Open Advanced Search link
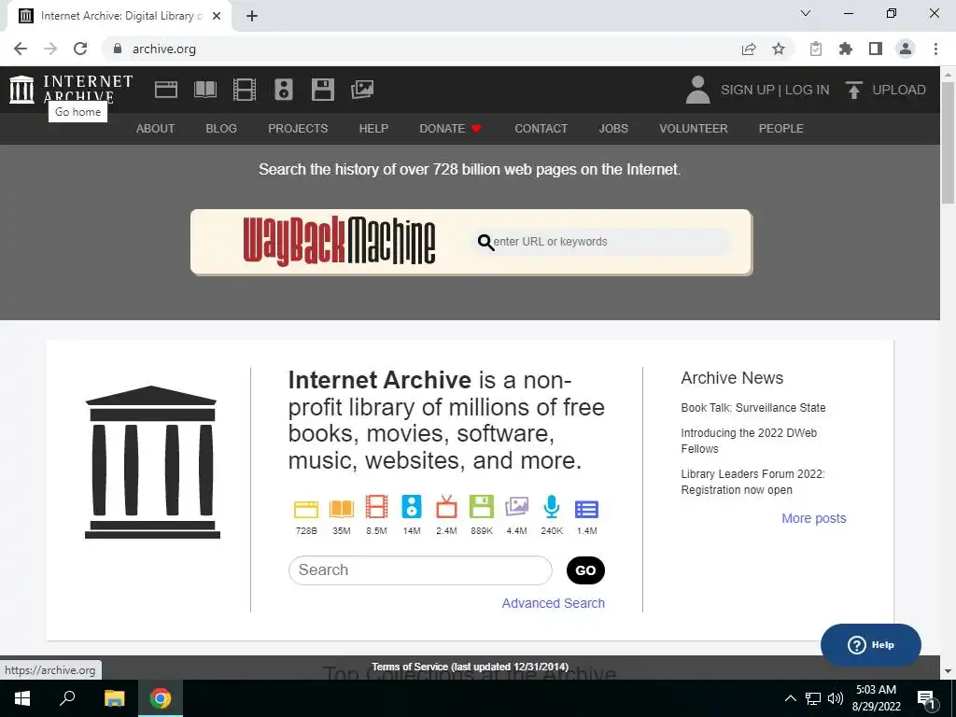956x717 pixels. (553, 603)
